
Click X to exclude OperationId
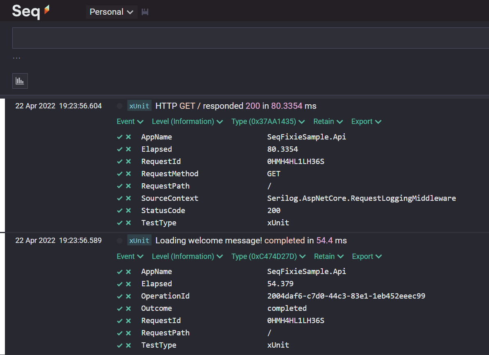click(x=128, y=296)
